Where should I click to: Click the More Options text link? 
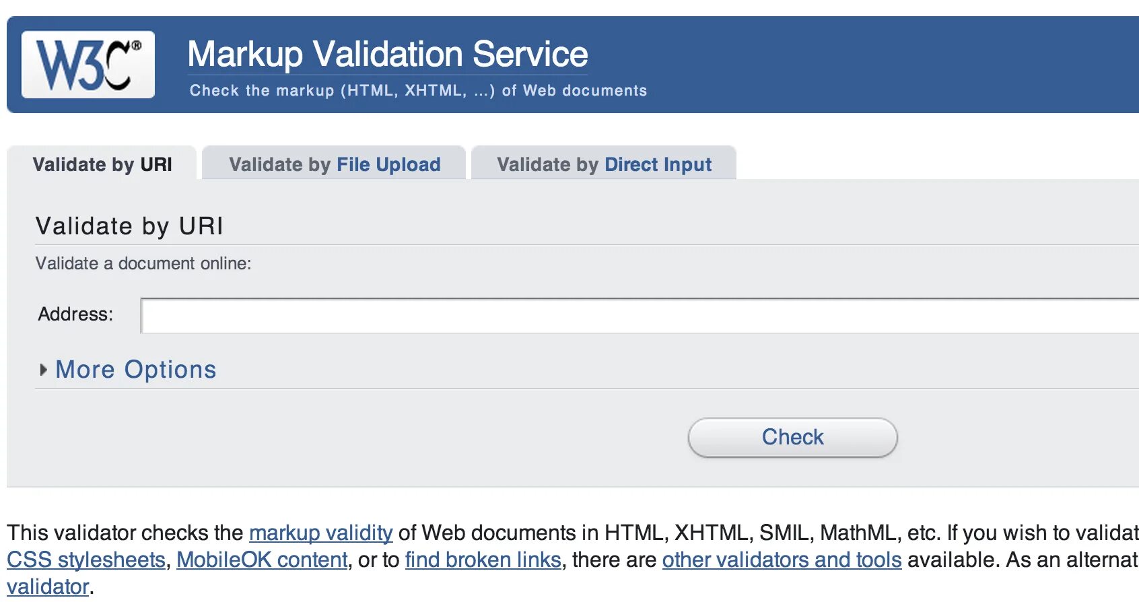(136, 370)
